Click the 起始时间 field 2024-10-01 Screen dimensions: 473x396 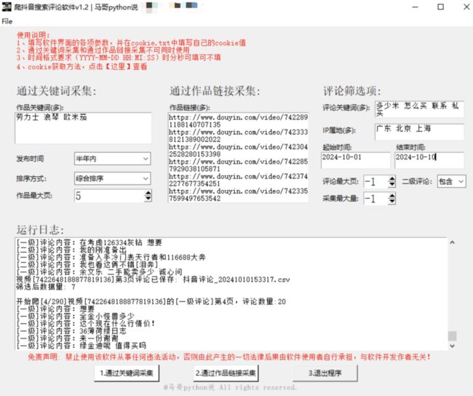click(356, 160)
